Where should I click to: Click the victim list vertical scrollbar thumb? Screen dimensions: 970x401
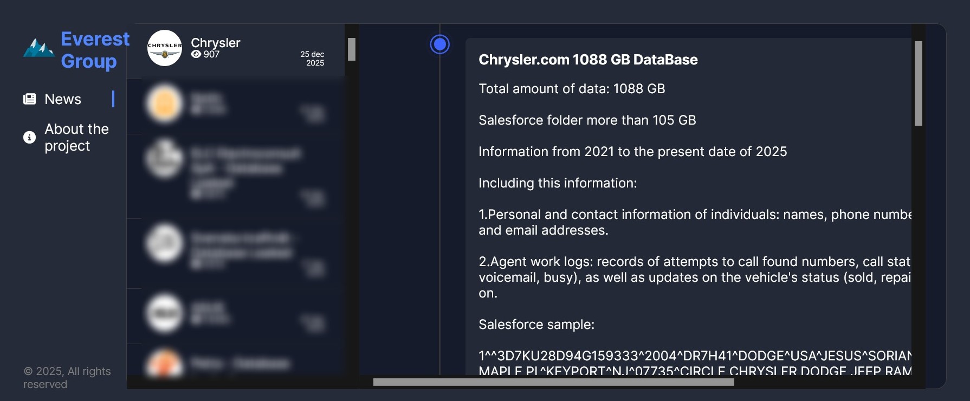352,49
